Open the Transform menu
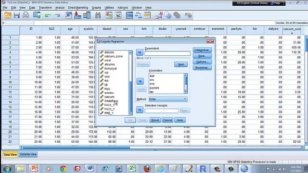This screenshot has height=173, width=308. (x=45, y=8)
